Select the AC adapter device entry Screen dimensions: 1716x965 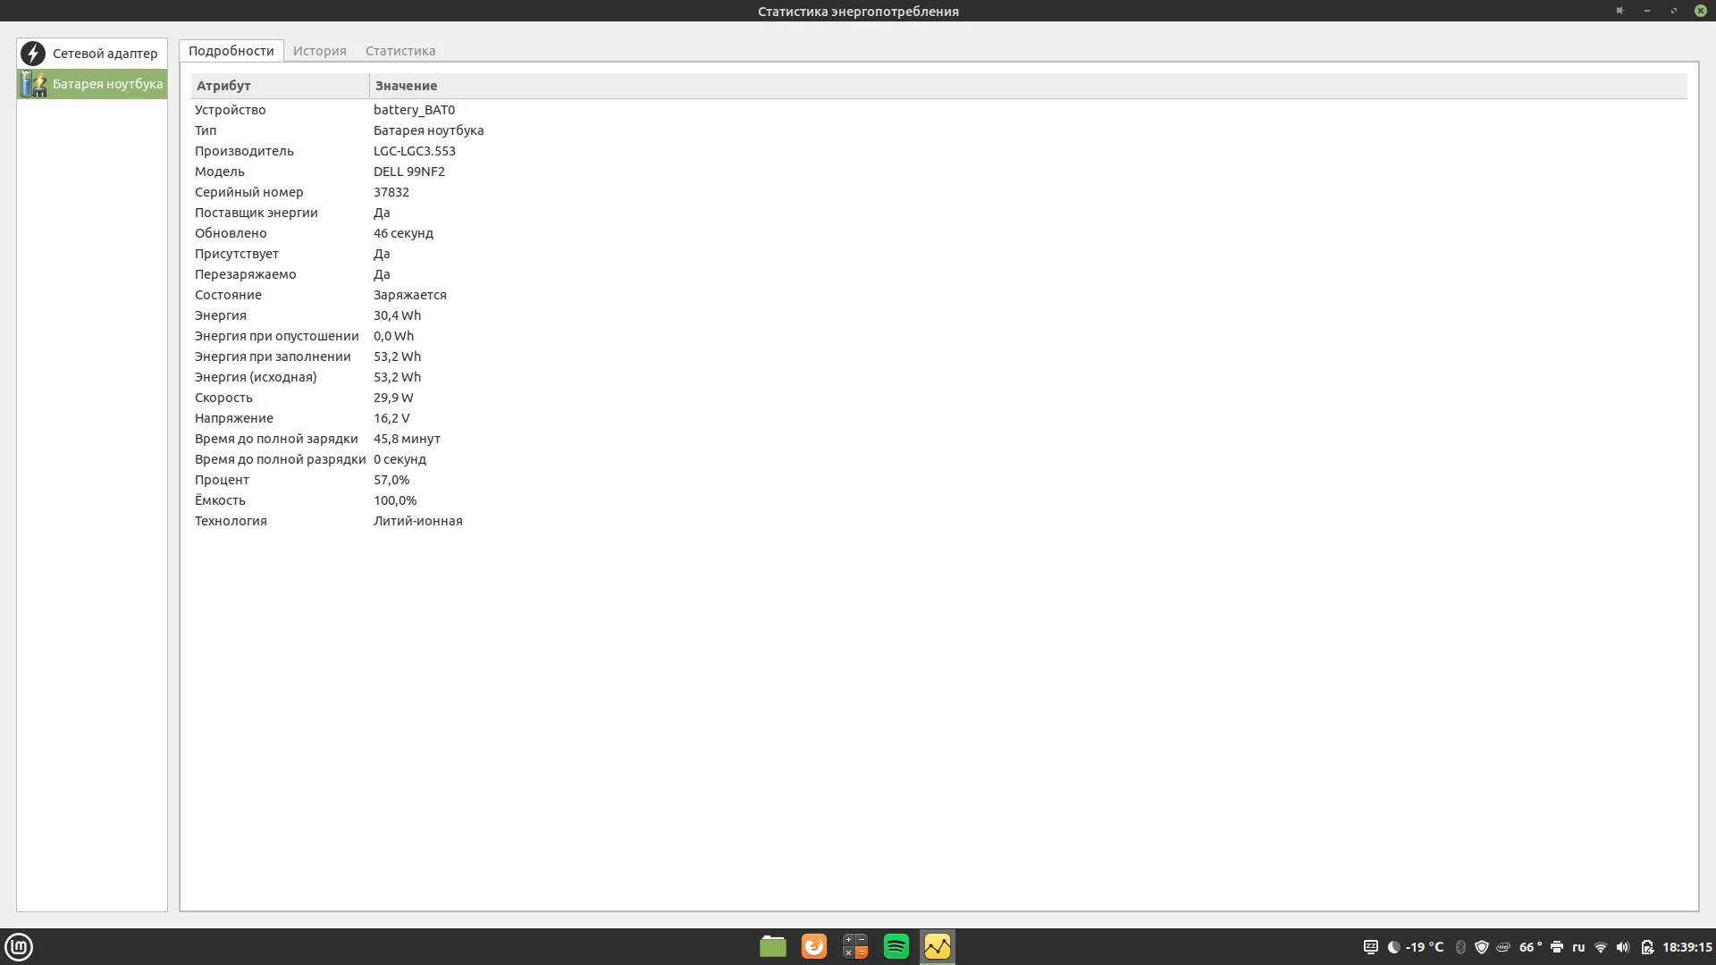point(91,54)
